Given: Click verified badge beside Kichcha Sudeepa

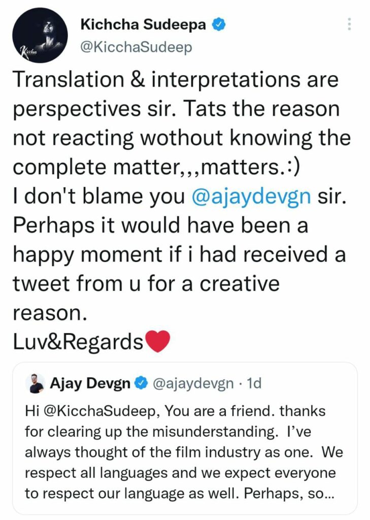Looking at the screenshot, I should pos(219,25).
